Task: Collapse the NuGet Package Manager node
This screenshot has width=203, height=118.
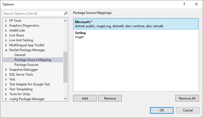Action: click(x=6, y=50)
